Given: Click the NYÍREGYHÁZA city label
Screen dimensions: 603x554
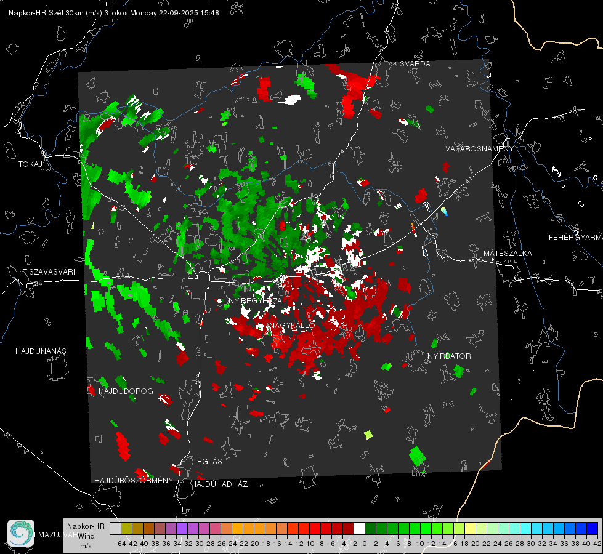Looking at the screenshot, I should 255,300.
